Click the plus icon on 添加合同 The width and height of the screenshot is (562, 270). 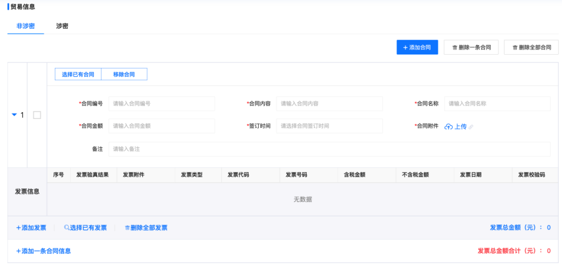coord(405,48)
